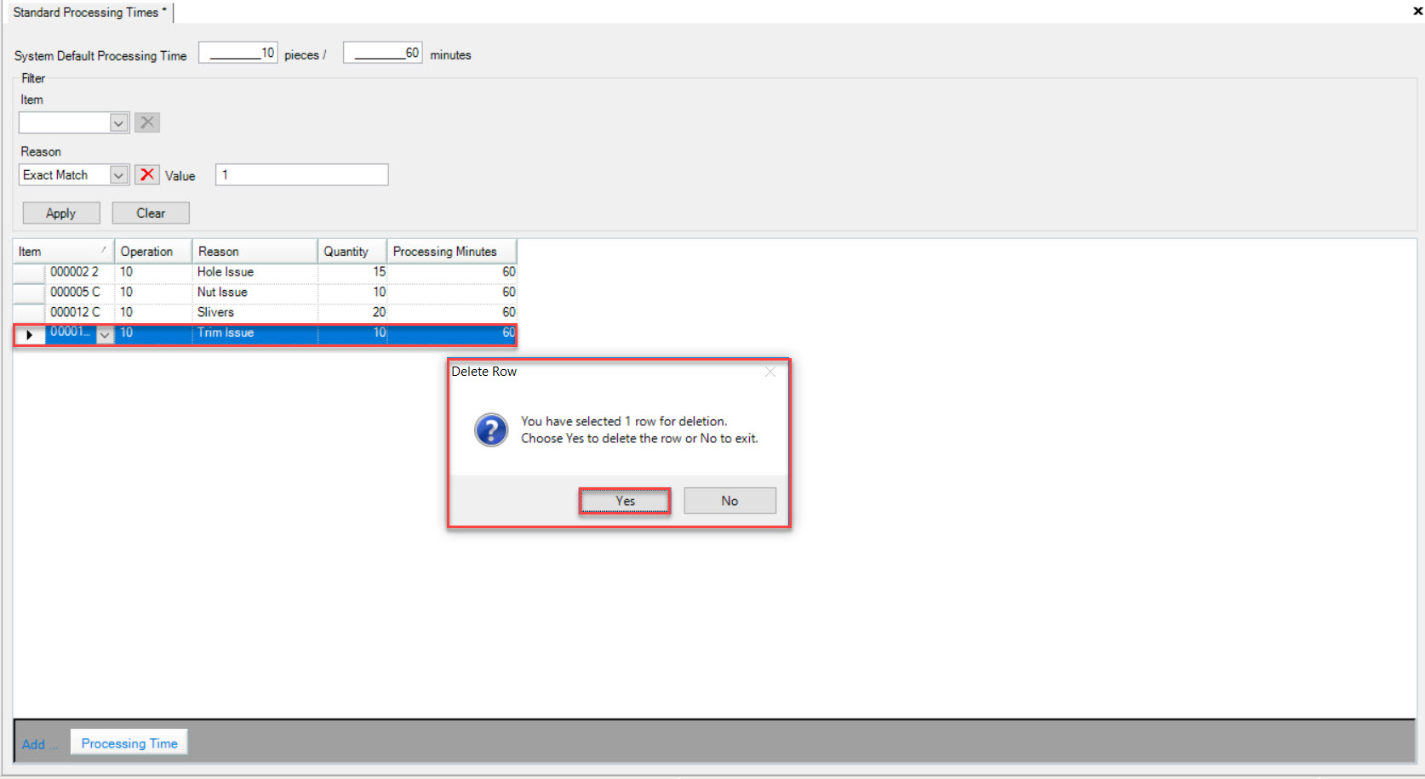Sort by the Item column header
This screenshot has width=1425, height=779.
tap(64, 251)
